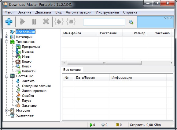177x130 pixels.
Task: Click the green active downloads status icon
Action: 91,125
